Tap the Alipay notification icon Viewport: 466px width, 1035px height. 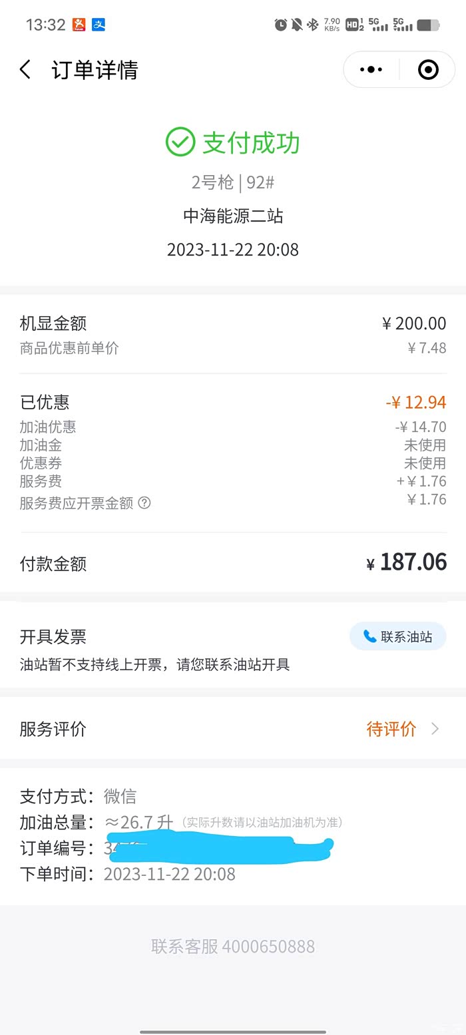99,25
